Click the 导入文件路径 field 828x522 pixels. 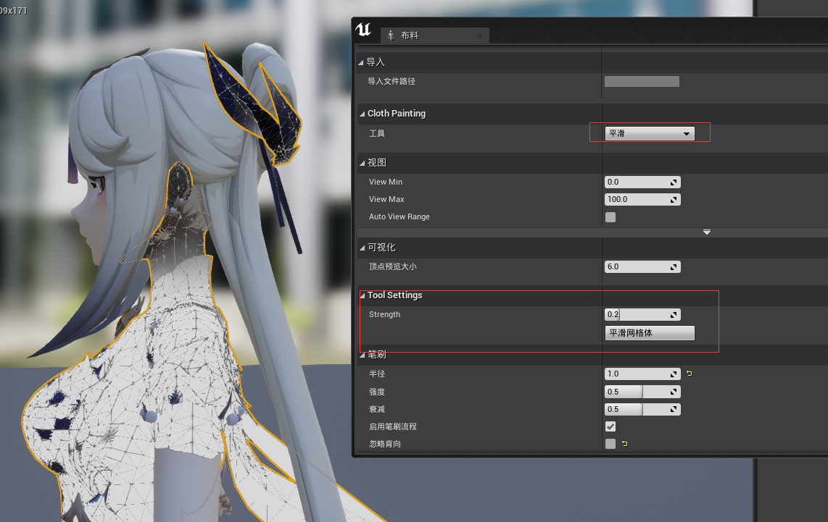click(642, 81)
